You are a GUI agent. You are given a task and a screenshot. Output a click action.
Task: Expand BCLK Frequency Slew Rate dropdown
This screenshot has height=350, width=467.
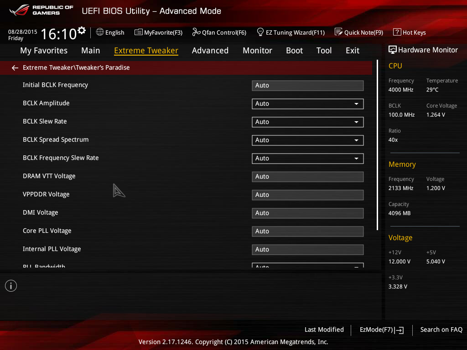[x=308, y=158]
